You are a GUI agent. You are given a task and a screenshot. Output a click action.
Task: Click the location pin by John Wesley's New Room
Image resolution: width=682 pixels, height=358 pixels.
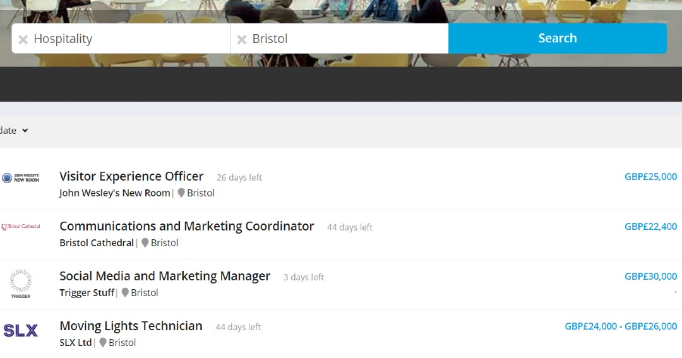tap(181, 193)
